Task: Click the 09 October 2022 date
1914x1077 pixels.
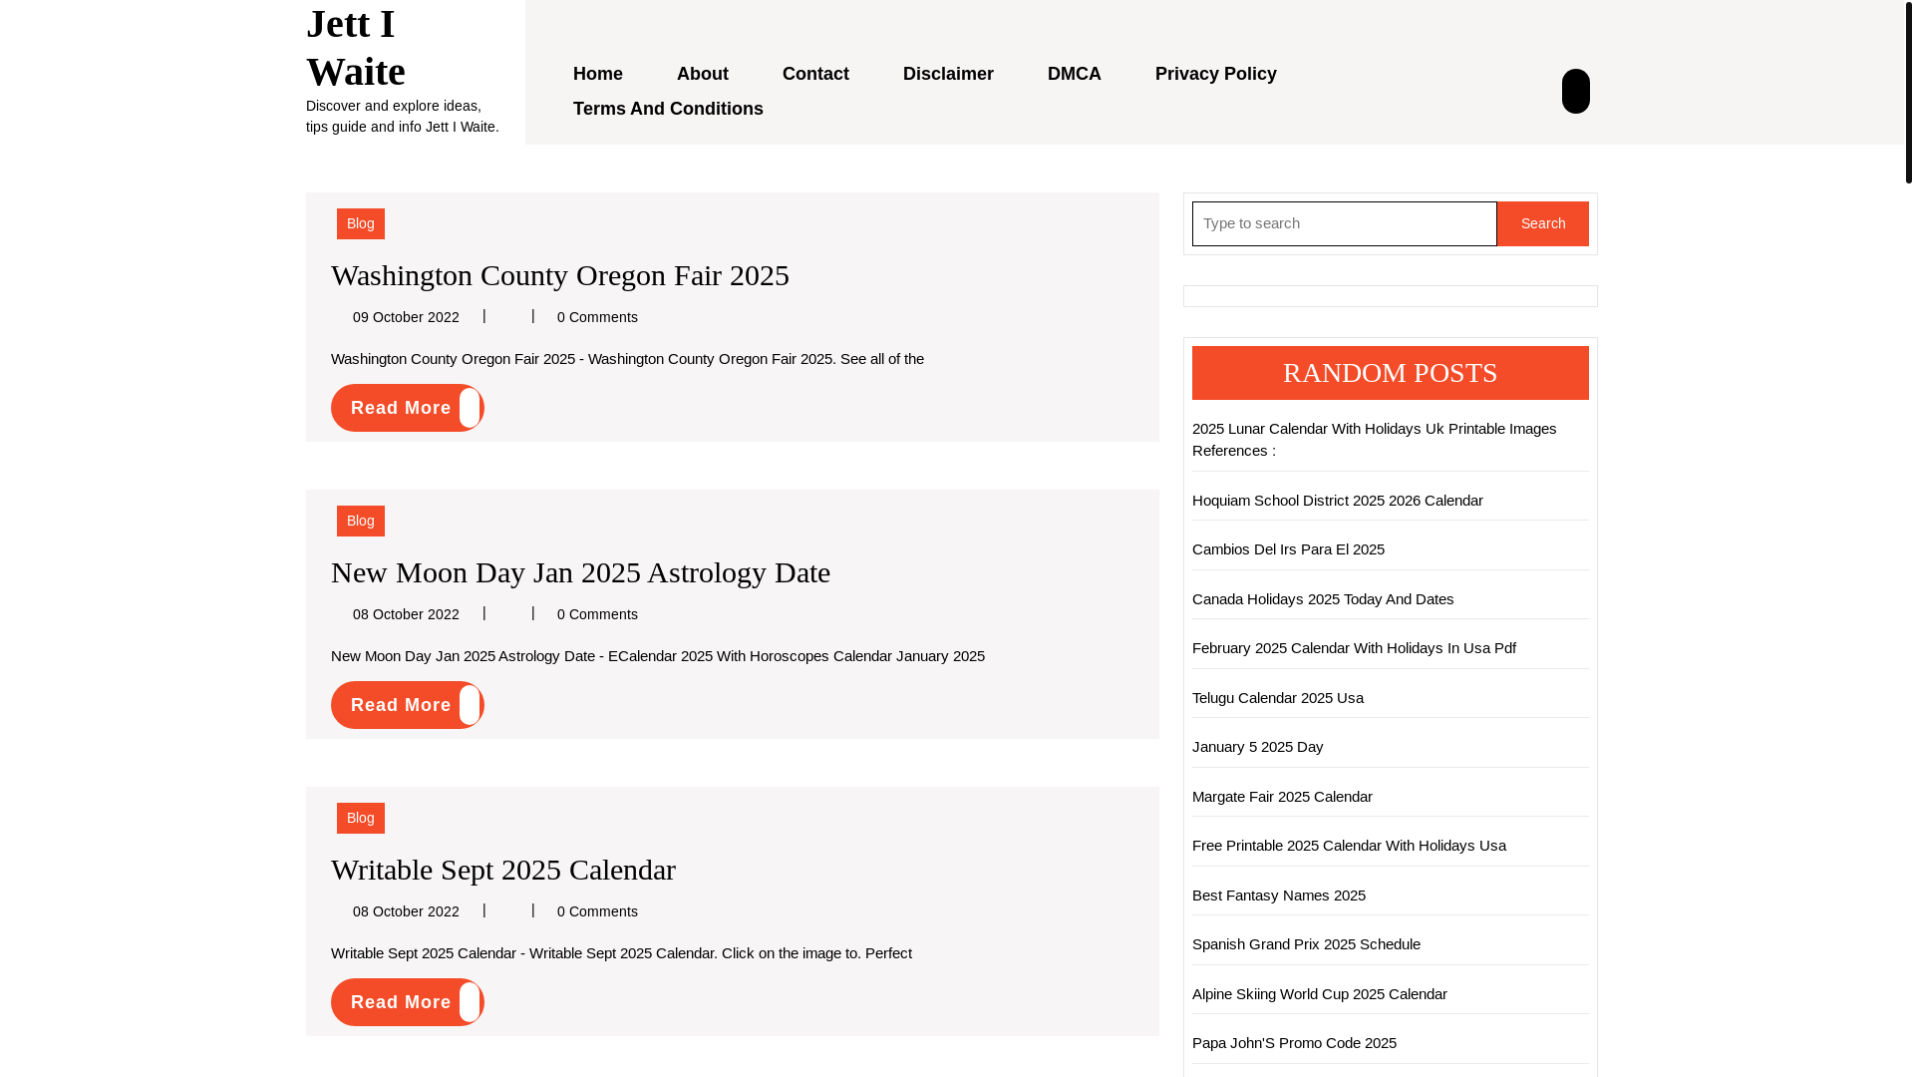Action: click(x=406, y=317)
